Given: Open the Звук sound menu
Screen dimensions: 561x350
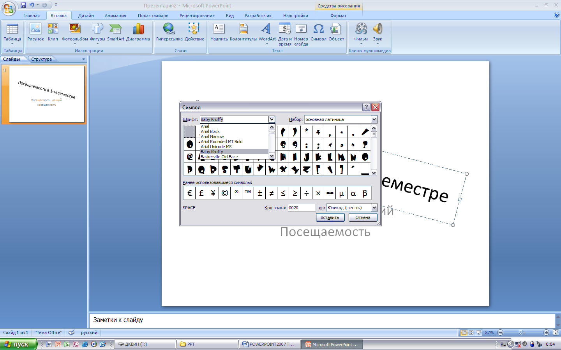Looking at the screenshot, I should [x=378, y=33].
